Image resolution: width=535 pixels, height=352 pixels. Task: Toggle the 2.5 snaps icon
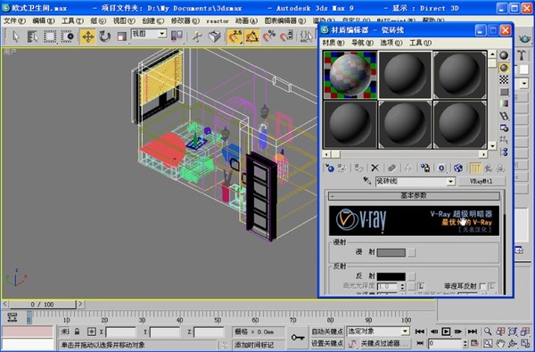point(235,37)
